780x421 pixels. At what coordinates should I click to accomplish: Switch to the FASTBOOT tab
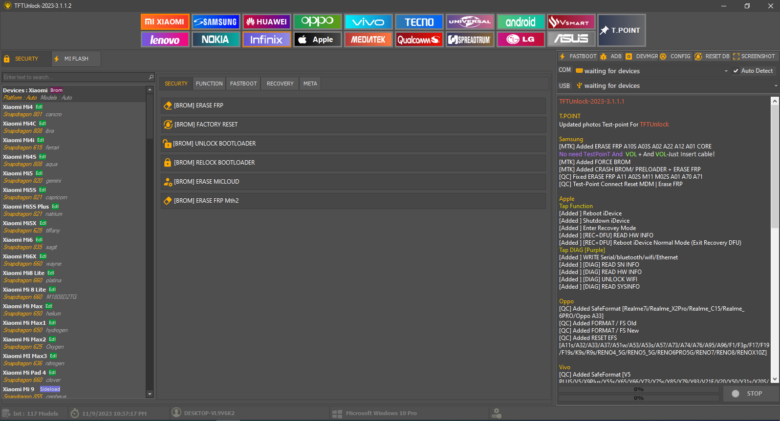pyautogui.click(x=243, y=84)
